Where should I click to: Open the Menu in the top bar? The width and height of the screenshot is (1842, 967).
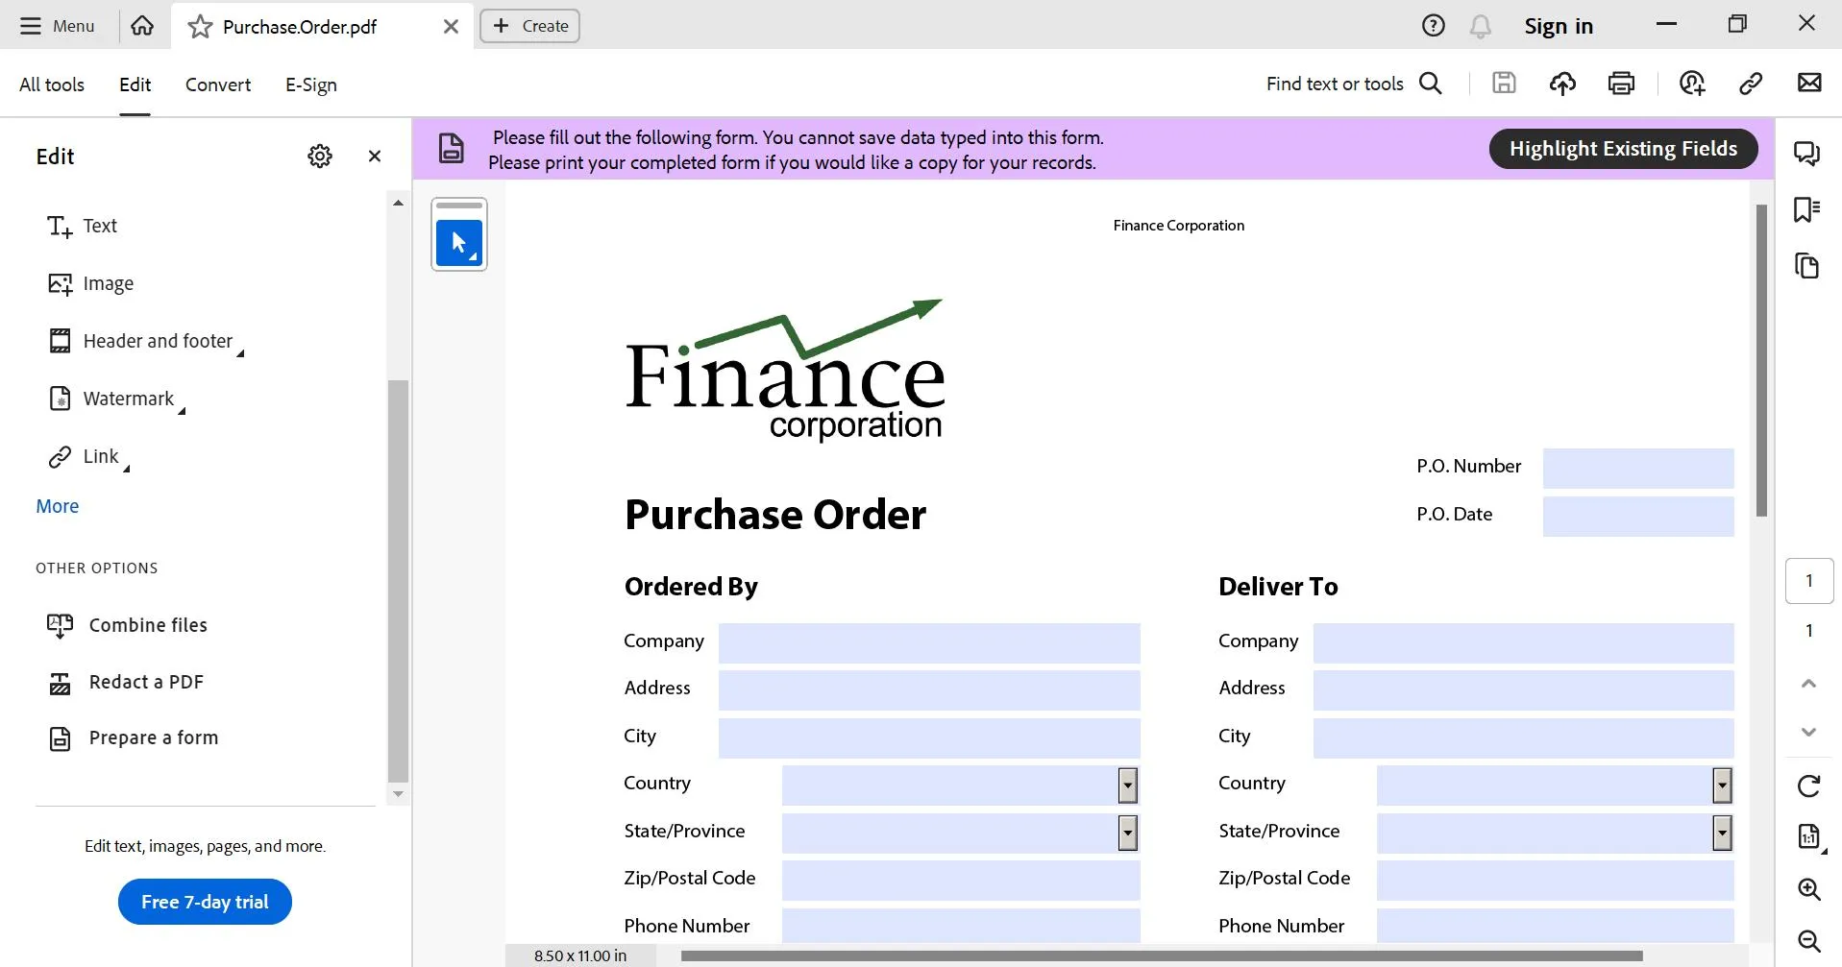pos(58,26)
